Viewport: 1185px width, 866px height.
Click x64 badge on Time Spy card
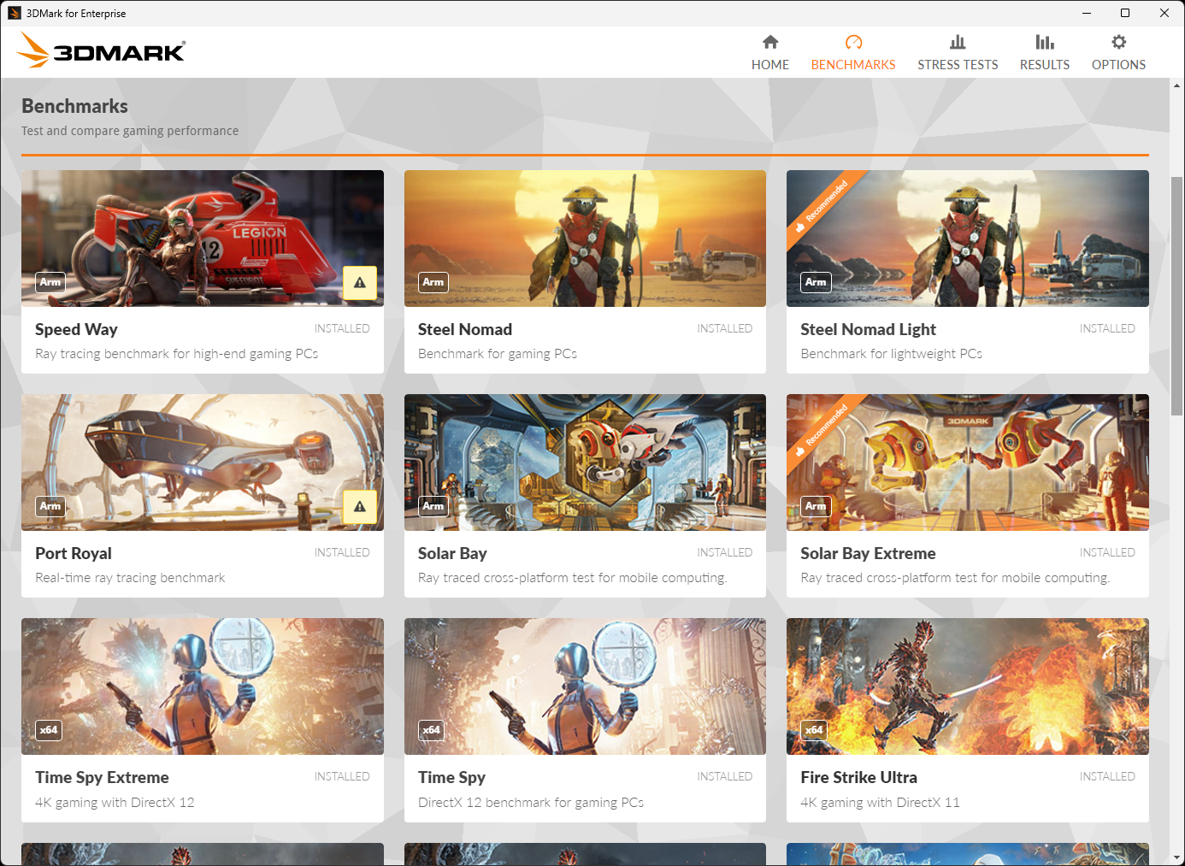pos(432,730)
